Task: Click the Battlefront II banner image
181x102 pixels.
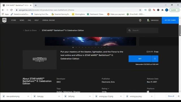Action: pos(90,41)
